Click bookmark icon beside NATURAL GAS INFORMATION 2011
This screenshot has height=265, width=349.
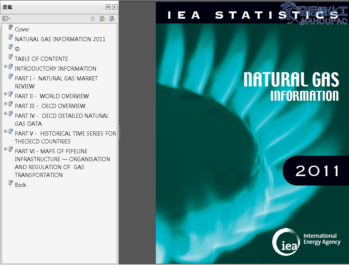tap(11, 37)
